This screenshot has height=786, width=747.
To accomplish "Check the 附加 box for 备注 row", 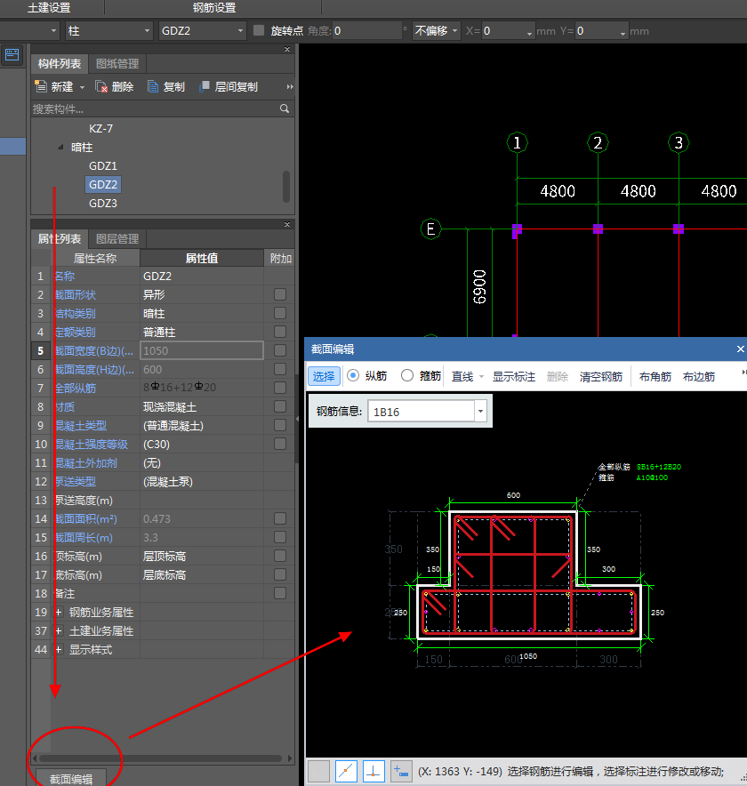I will point(280,593).
